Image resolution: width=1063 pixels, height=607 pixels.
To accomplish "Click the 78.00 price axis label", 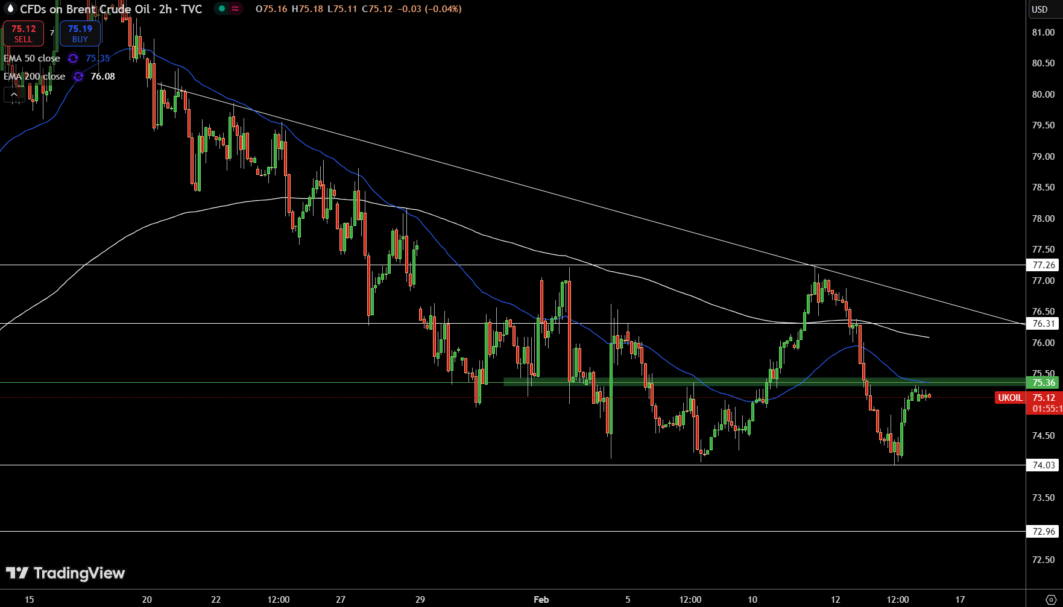I will pos(1043,219).
